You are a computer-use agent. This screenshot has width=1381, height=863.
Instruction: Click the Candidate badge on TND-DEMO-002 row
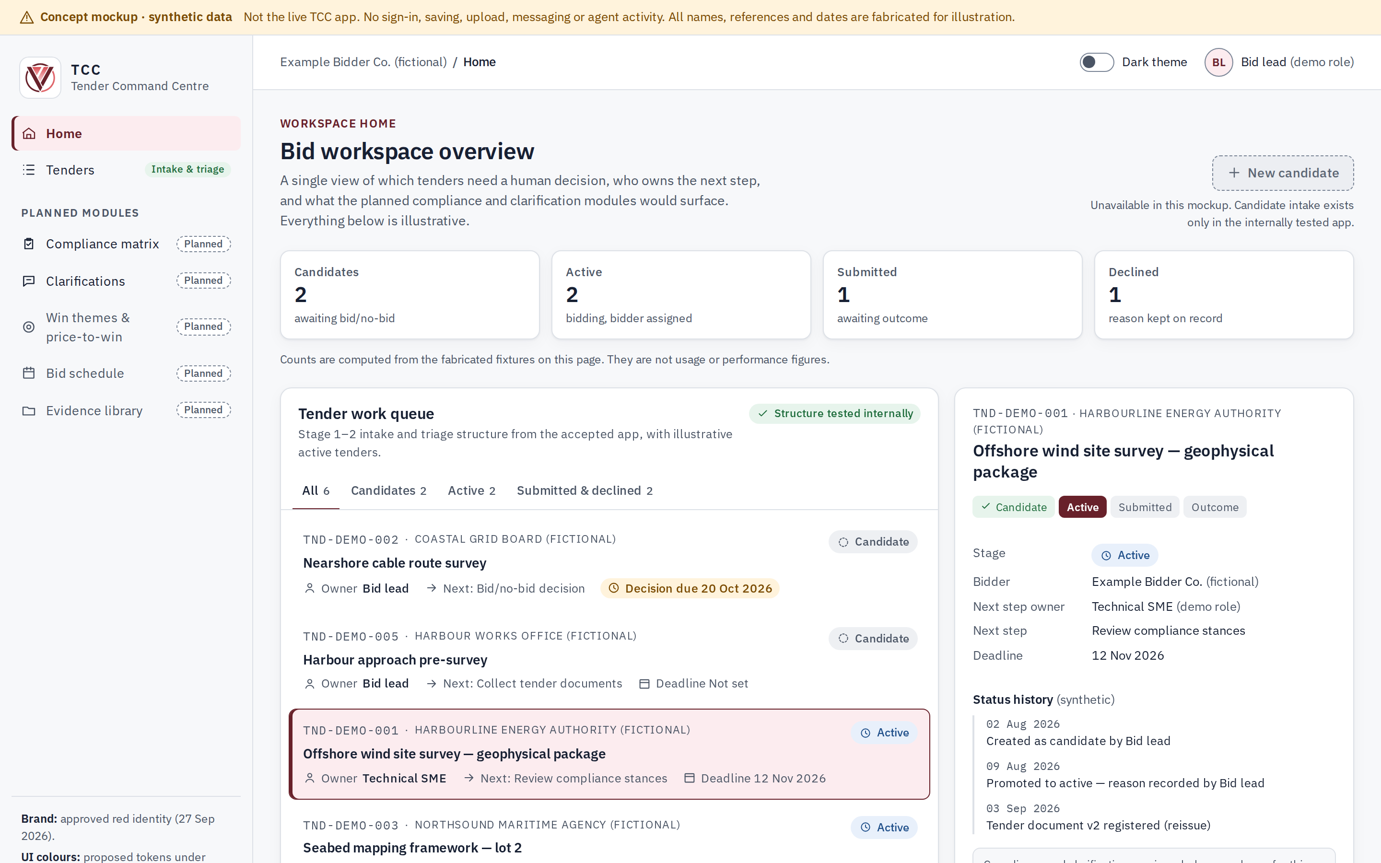873,542
